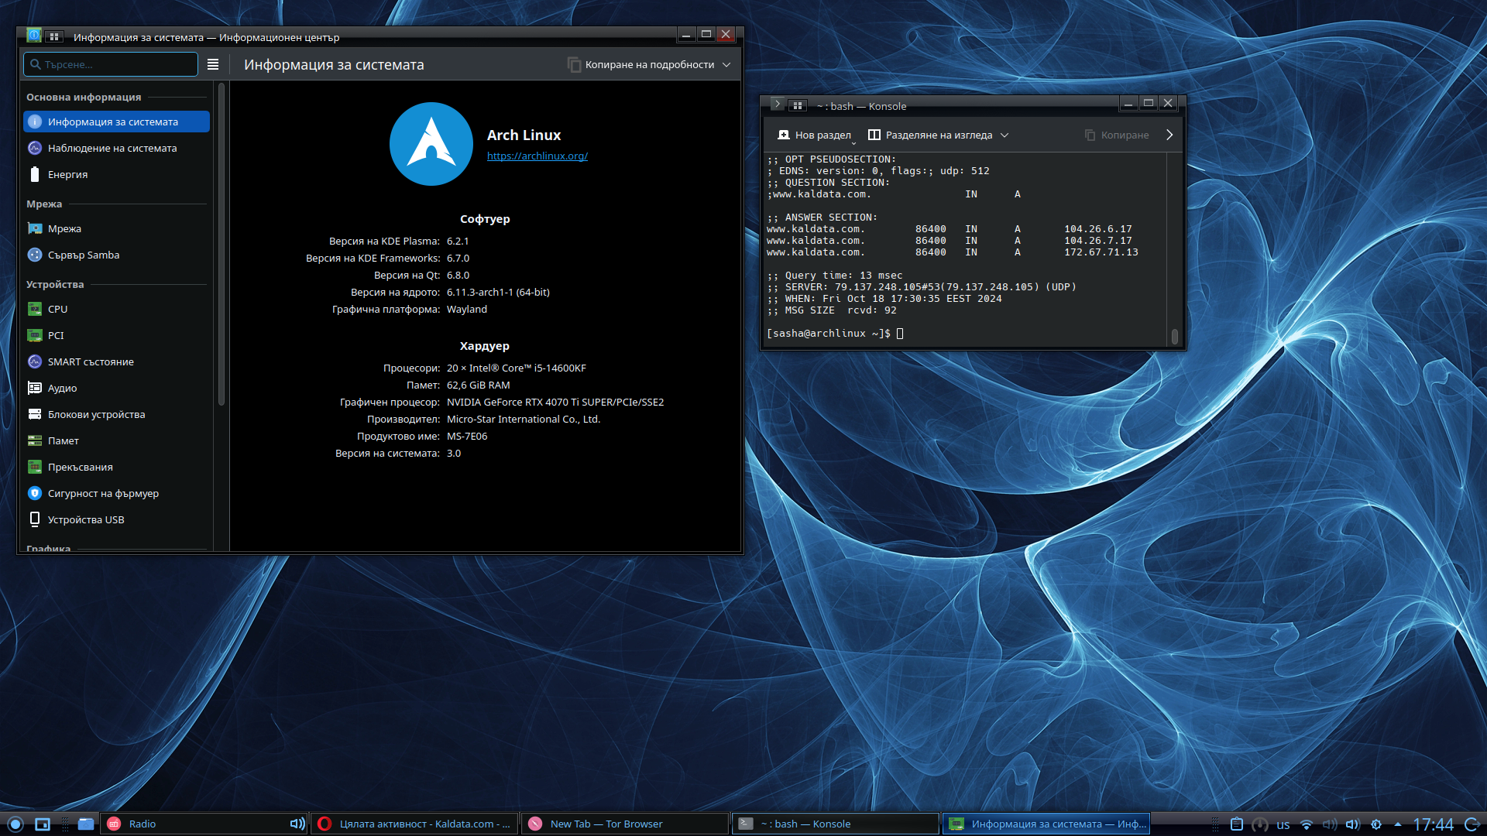This screenshot has width=1487, height=836.
Task: Click the NVIDIA GeForce RTX 4070 Ti value
Action: click(x=555, y=403)
